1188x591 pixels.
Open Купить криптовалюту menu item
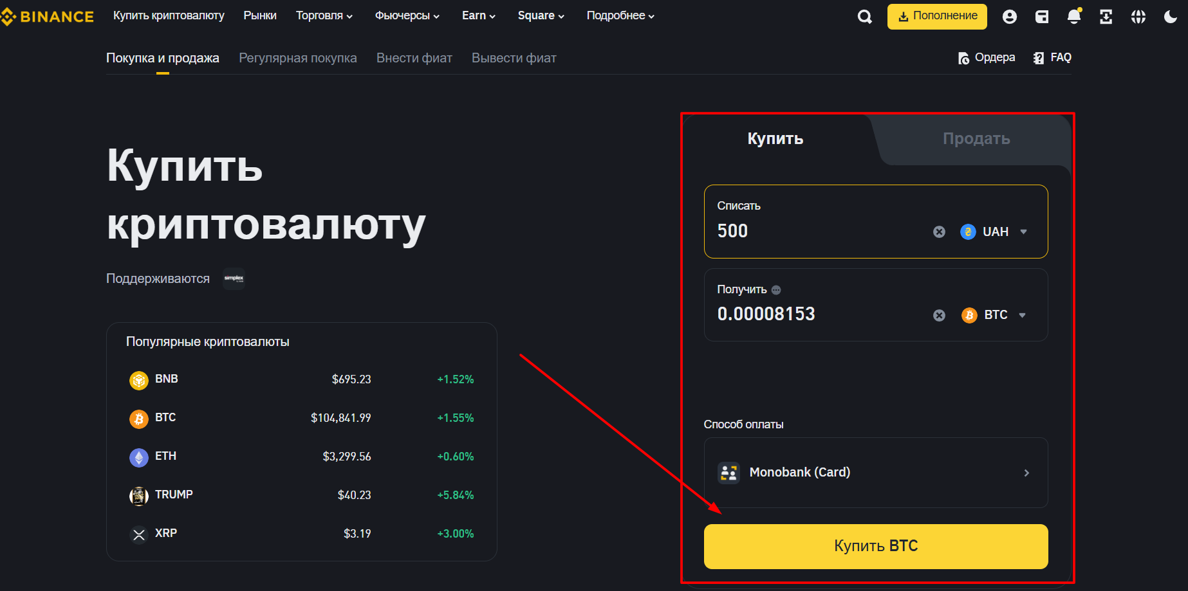point(169,15)
